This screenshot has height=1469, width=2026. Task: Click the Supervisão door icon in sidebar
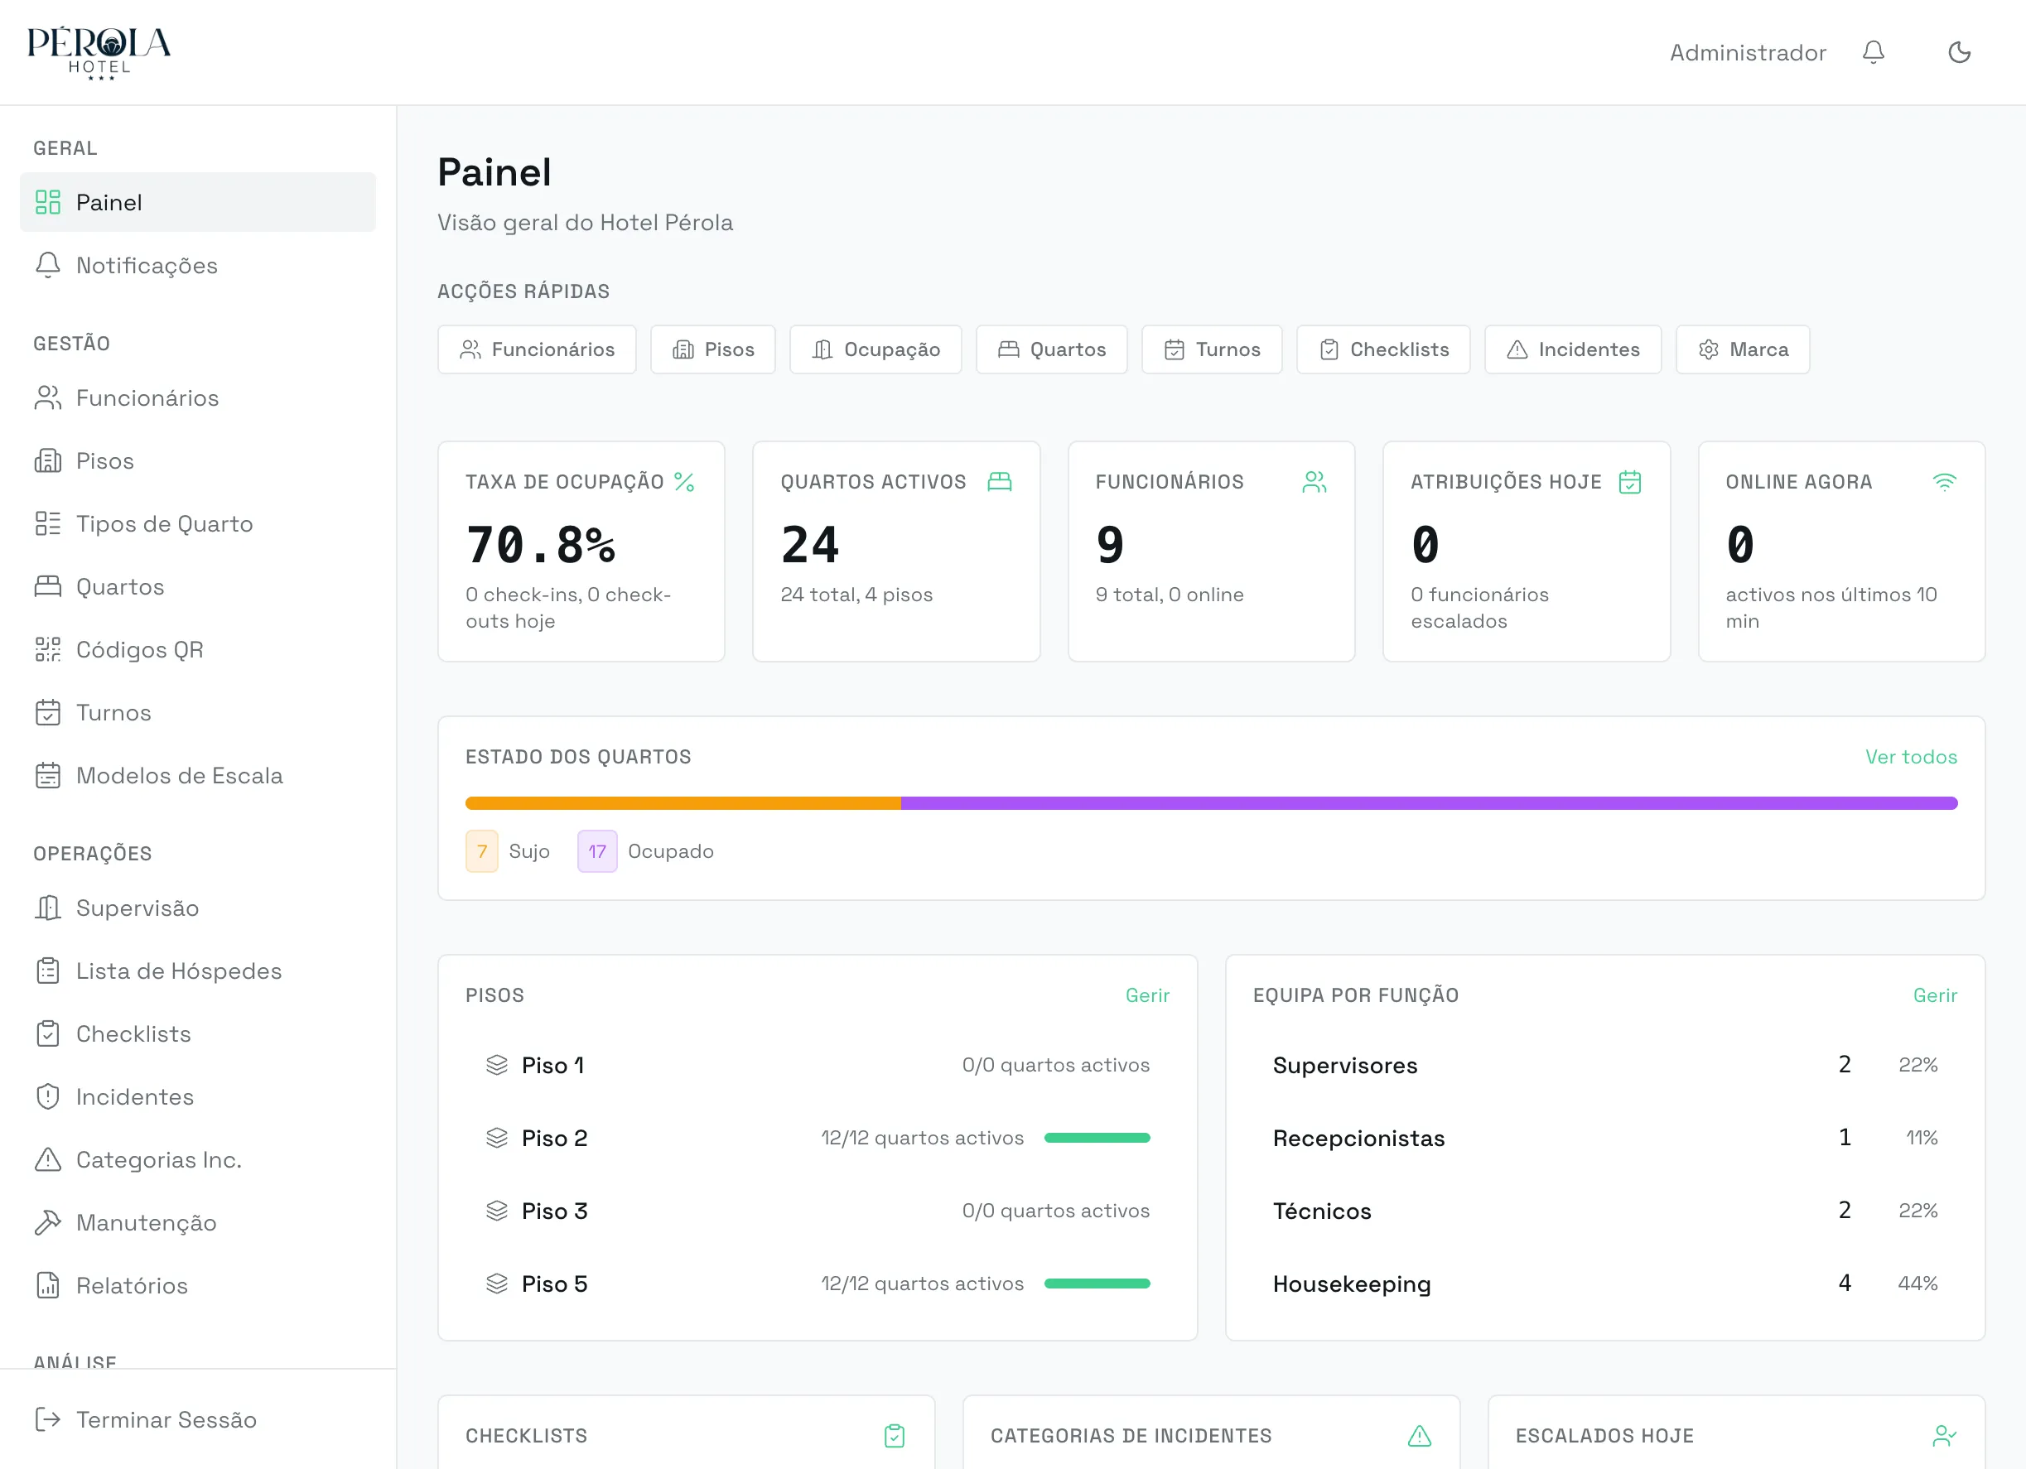pos(47,908)
